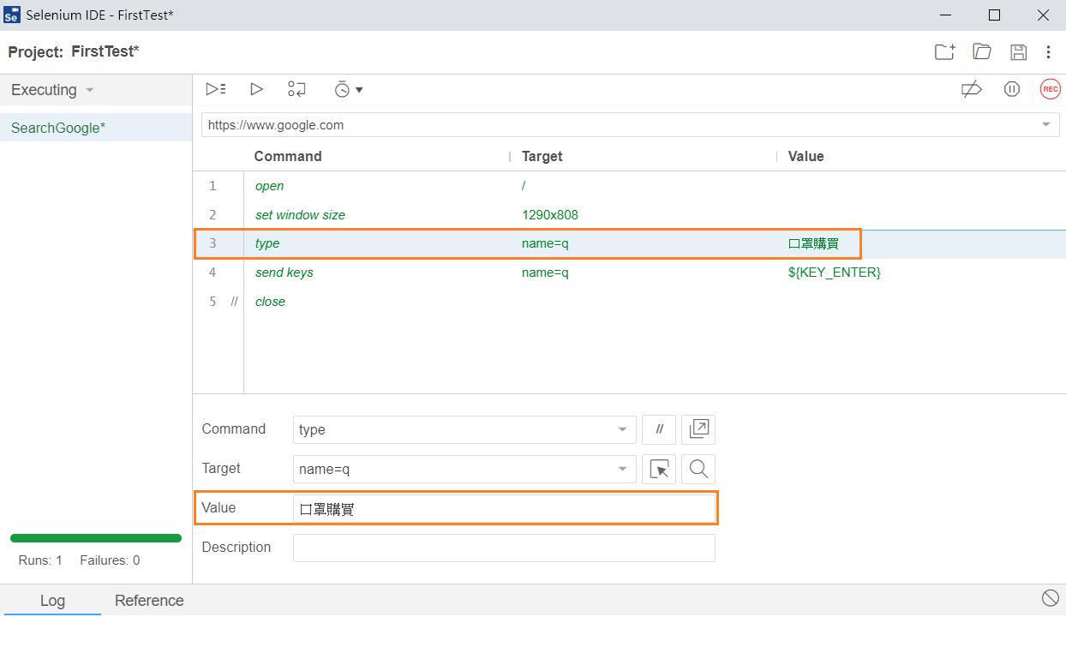Run the current test
Screen dimensions: 1066x659
coord(256,89)
